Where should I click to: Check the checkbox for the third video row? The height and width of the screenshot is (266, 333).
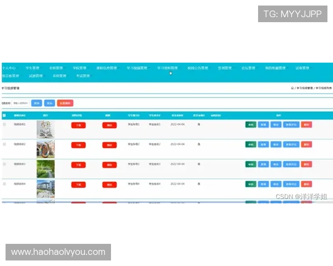(x=4, y=164)
